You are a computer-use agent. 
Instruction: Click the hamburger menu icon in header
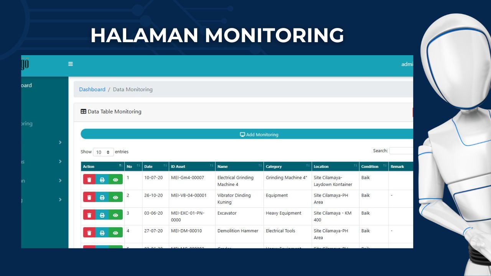click(71, 64)
